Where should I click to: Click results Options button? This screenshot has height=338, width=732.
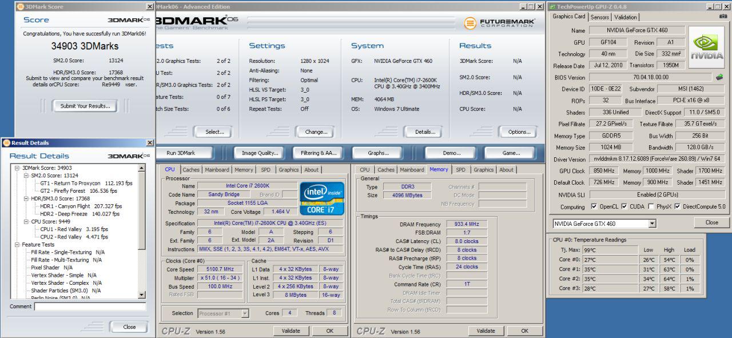point(519,132)
